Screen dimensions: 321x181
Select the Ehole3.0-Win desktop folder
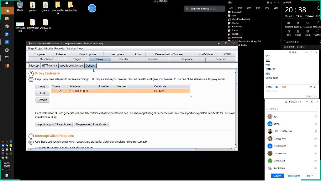coord(45,25)
